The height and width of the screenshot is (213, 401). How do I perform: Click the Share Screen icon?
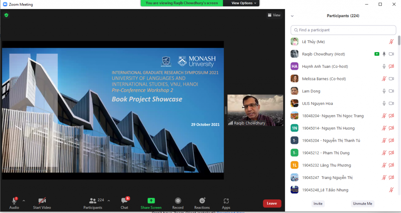(x=151, y=201)
